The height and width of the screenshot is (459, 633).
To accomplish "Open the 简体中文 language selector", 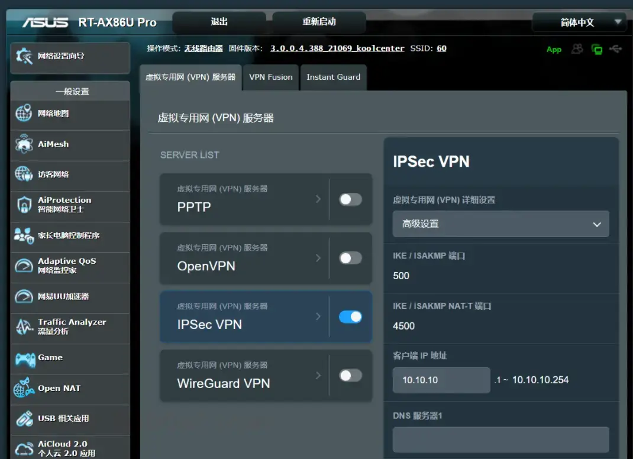I will pos(579,22).
